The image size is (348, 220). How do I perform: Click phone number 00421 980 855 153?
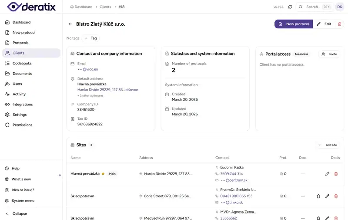pos(236,196)
